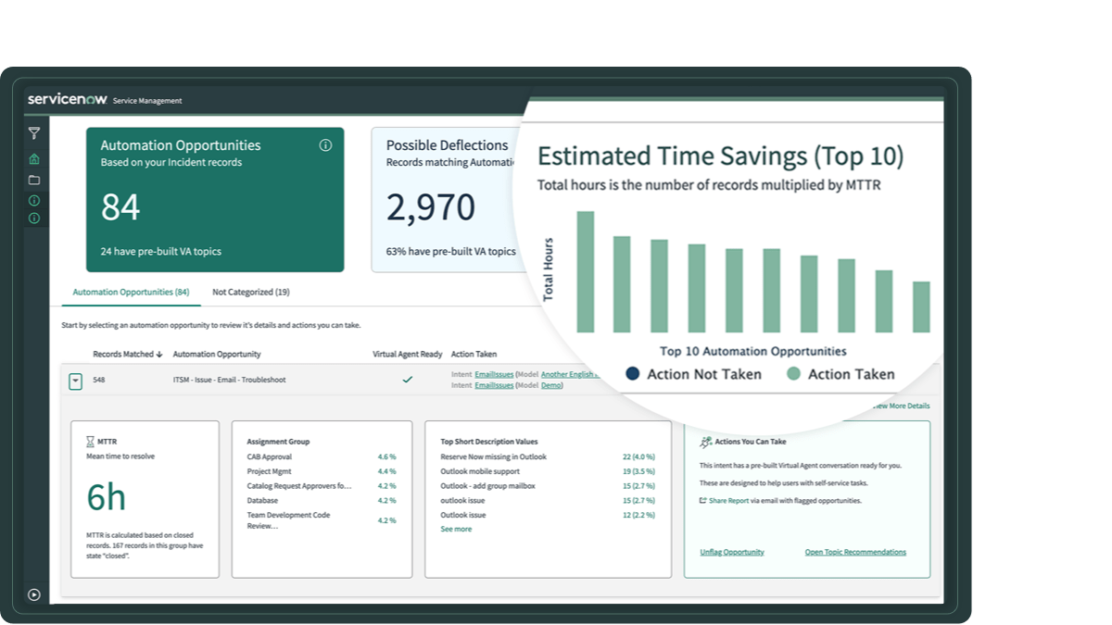Open the folder icon in the sidebar
Screen dimensions: 1112x625
coord(34,181)
